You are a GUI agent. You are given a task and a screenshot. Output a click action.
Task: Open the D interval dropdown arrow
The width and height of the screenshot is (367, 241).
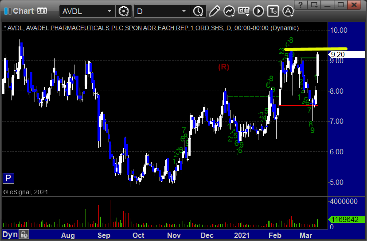coord(184,11)
